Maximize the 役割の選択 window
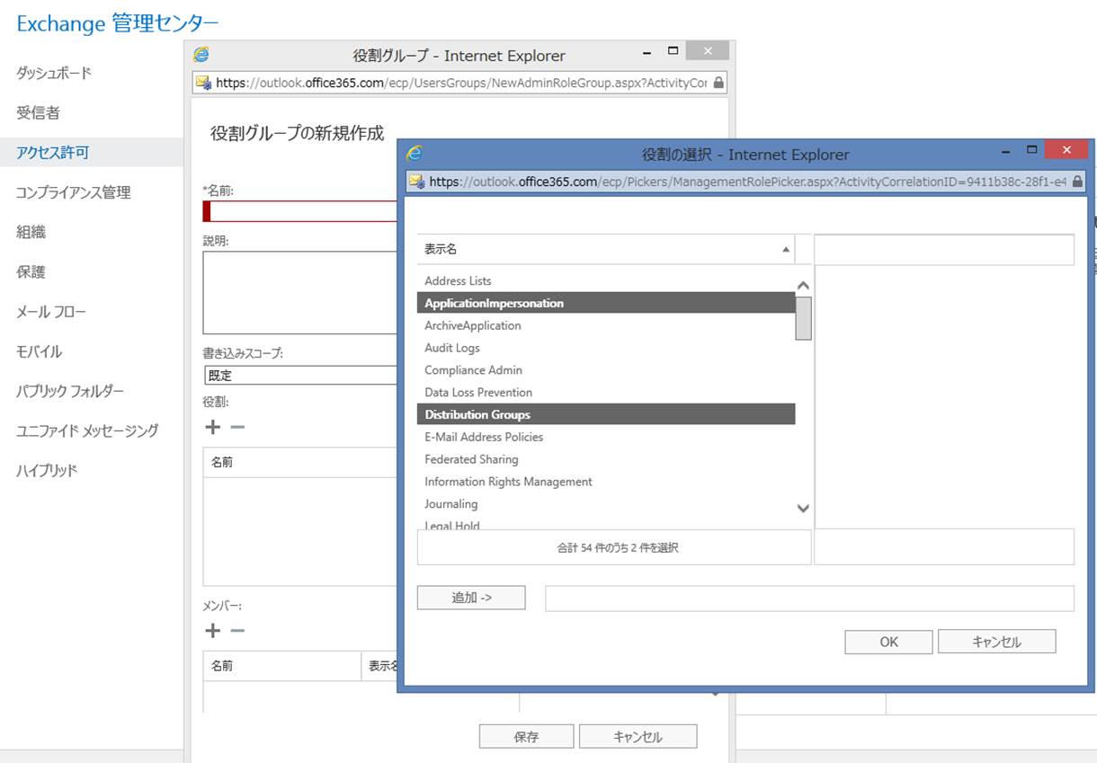The height and width of the screenshot is (763, 1097). [x=1032, y=150]
